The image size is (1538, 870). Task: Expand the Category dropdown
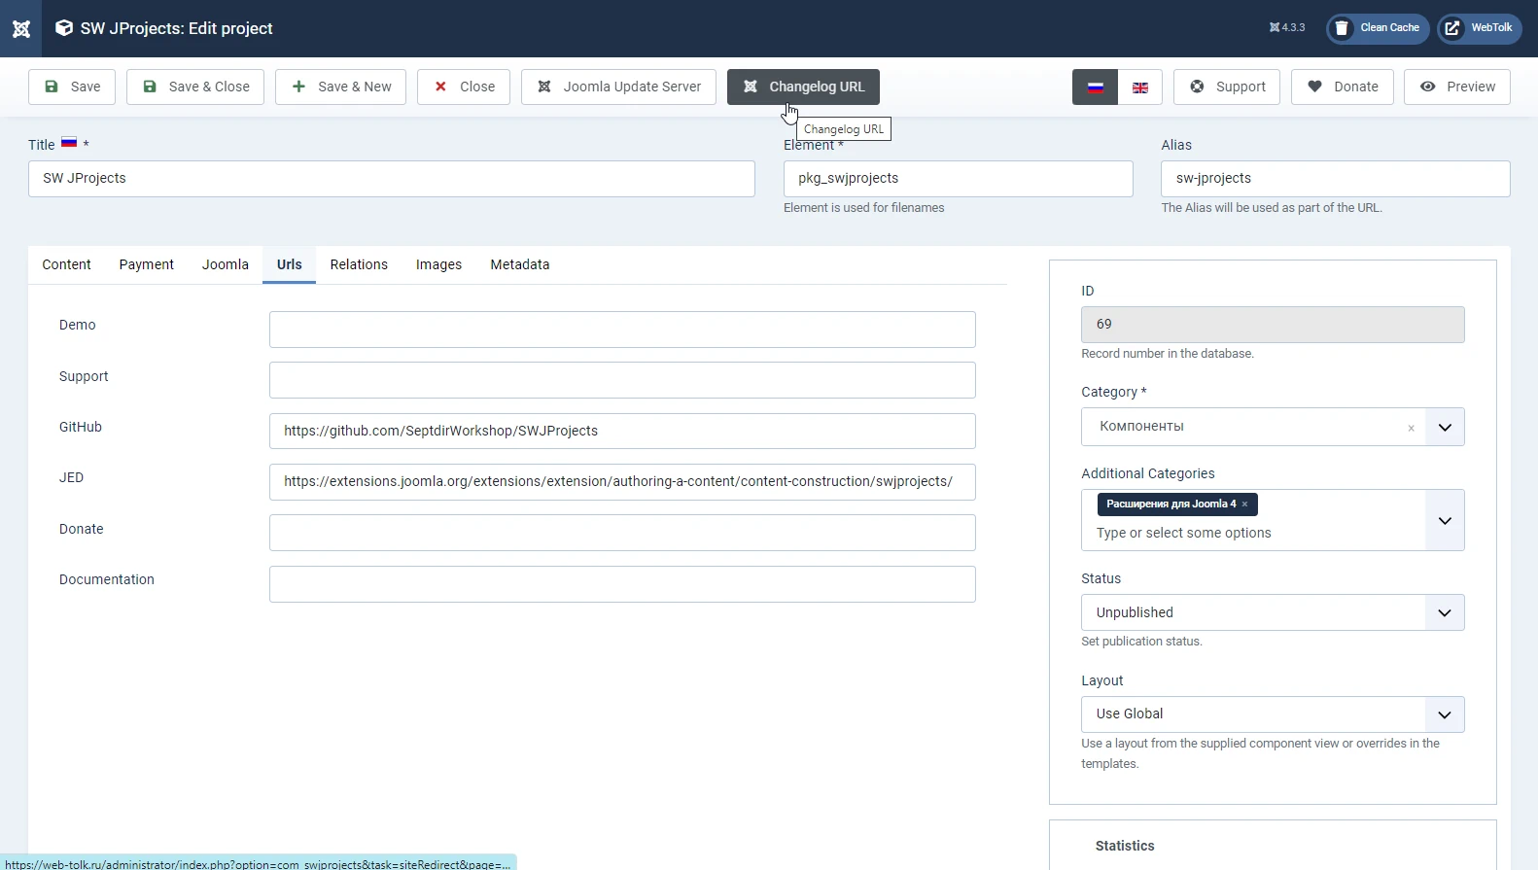(x=1445, y=427)
